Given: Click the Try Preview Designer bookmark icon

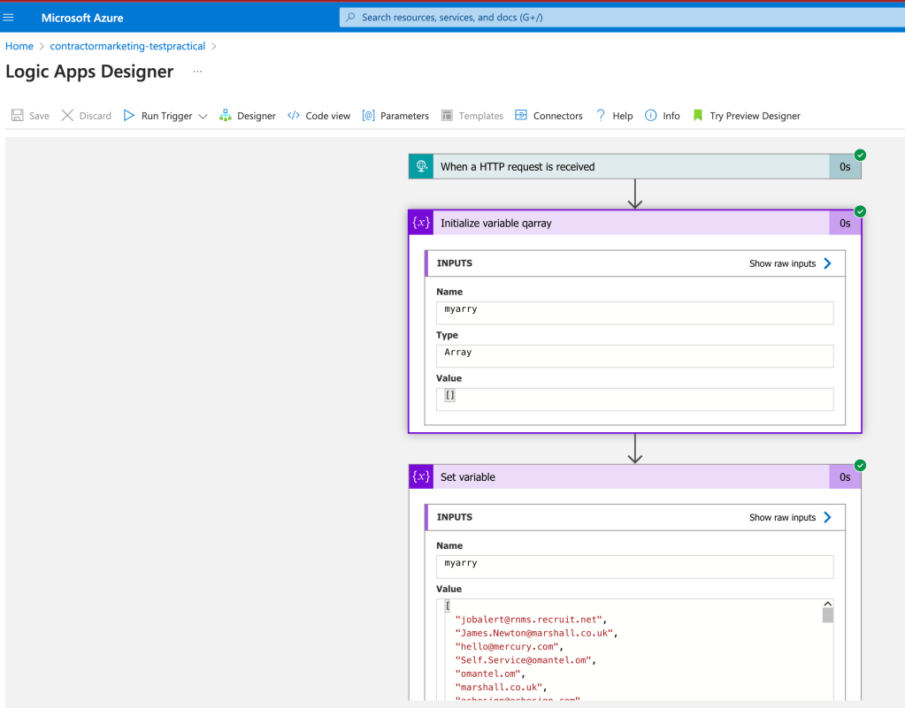Looking at the screenshot, I should pyautogui.click(x=698, y=115).
